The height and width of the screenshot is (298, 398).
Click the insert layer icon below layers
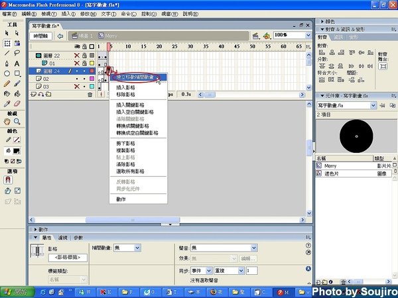(x=33, y=95)
